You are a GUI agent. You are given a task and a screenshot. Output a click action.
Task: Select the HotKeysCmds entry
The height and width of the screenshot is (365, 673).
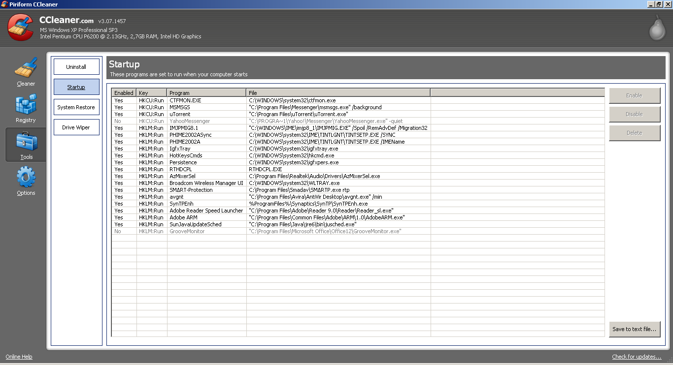186,155
